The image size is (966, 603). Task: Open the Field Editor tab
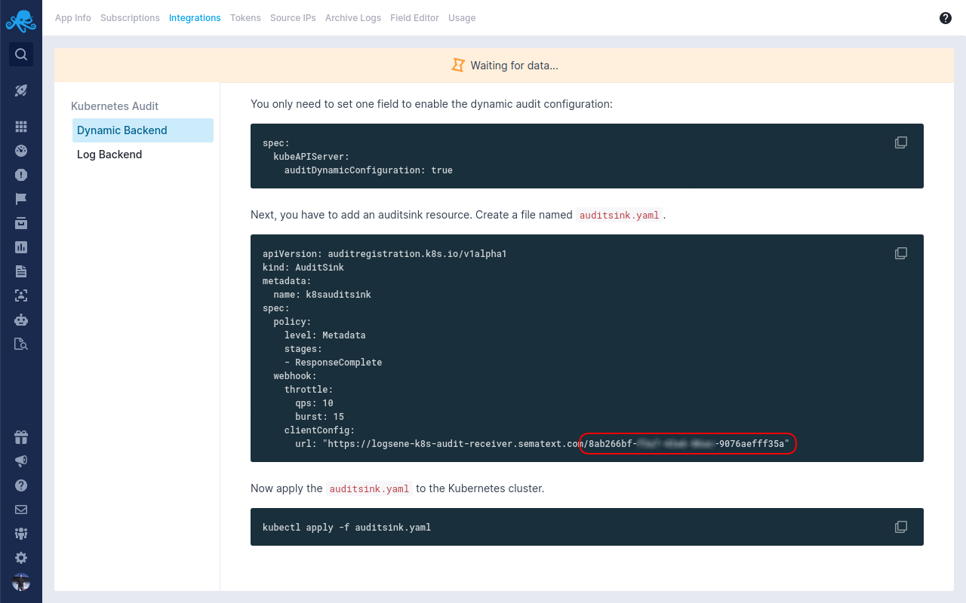414,18
